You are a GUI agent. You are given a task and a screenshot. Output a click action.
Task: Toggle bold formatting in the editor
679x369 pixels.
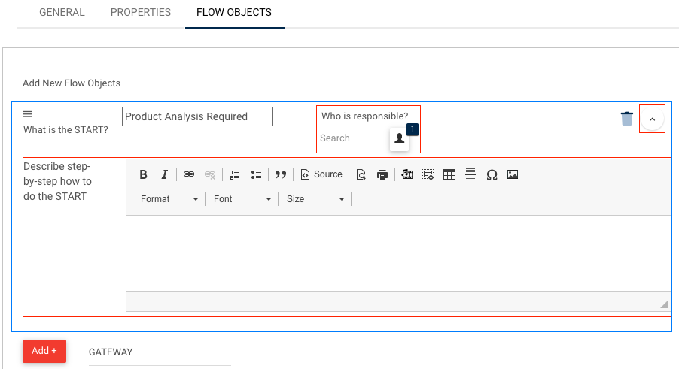click(x=143, y=174)
